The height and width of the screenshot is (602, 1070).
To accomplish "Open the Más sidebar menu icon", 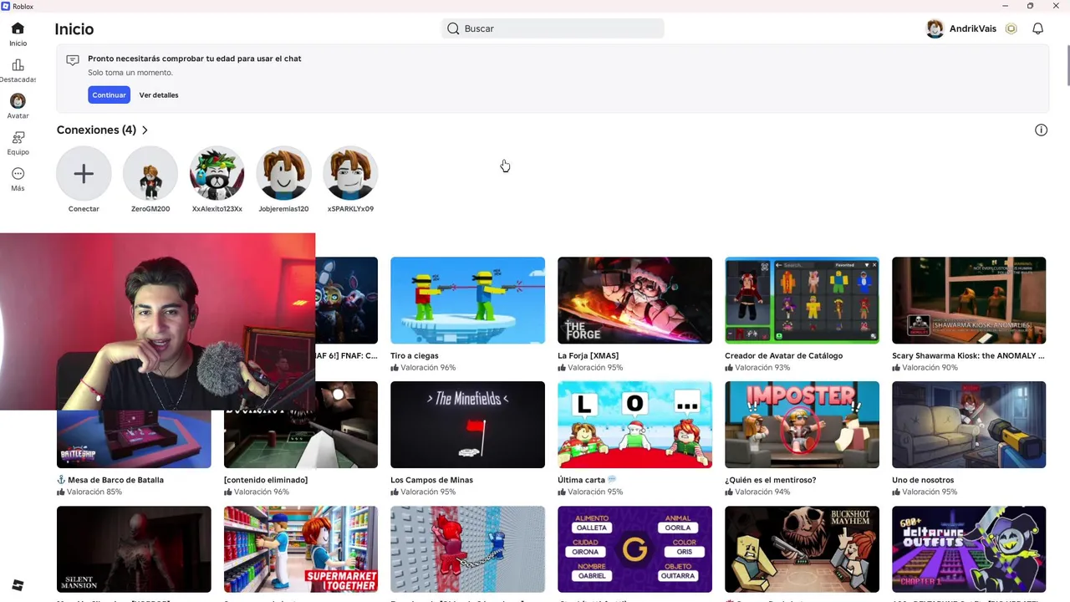I will (x=18, y=174).
